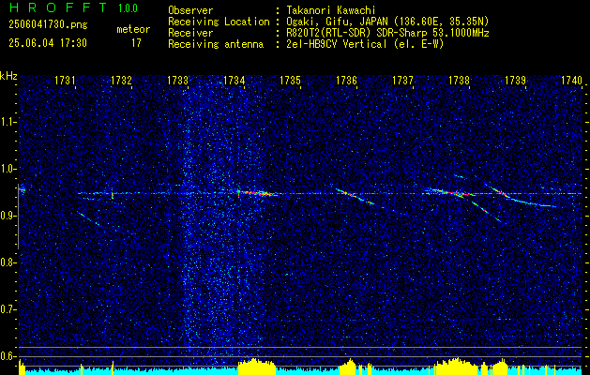Click the Observer label
The image size is (590, 375).
[x=190, y=10]
